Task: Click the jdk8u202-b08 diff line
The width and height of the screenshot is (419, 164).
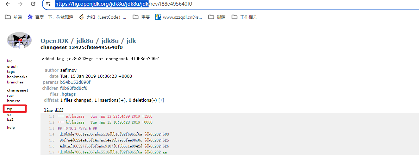Action: pos(114,134)
